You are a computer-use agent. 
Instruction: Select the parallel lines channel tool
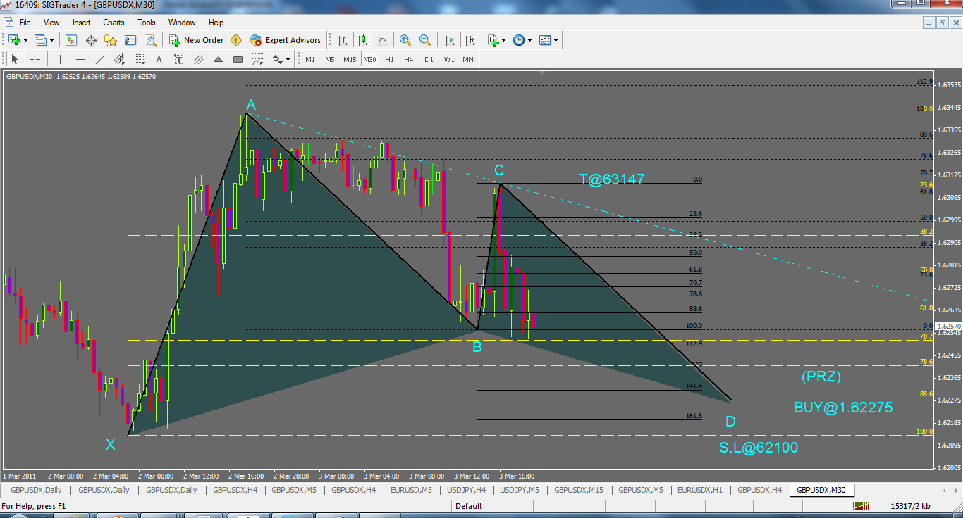pyautogui.click(x=199, y=59)
